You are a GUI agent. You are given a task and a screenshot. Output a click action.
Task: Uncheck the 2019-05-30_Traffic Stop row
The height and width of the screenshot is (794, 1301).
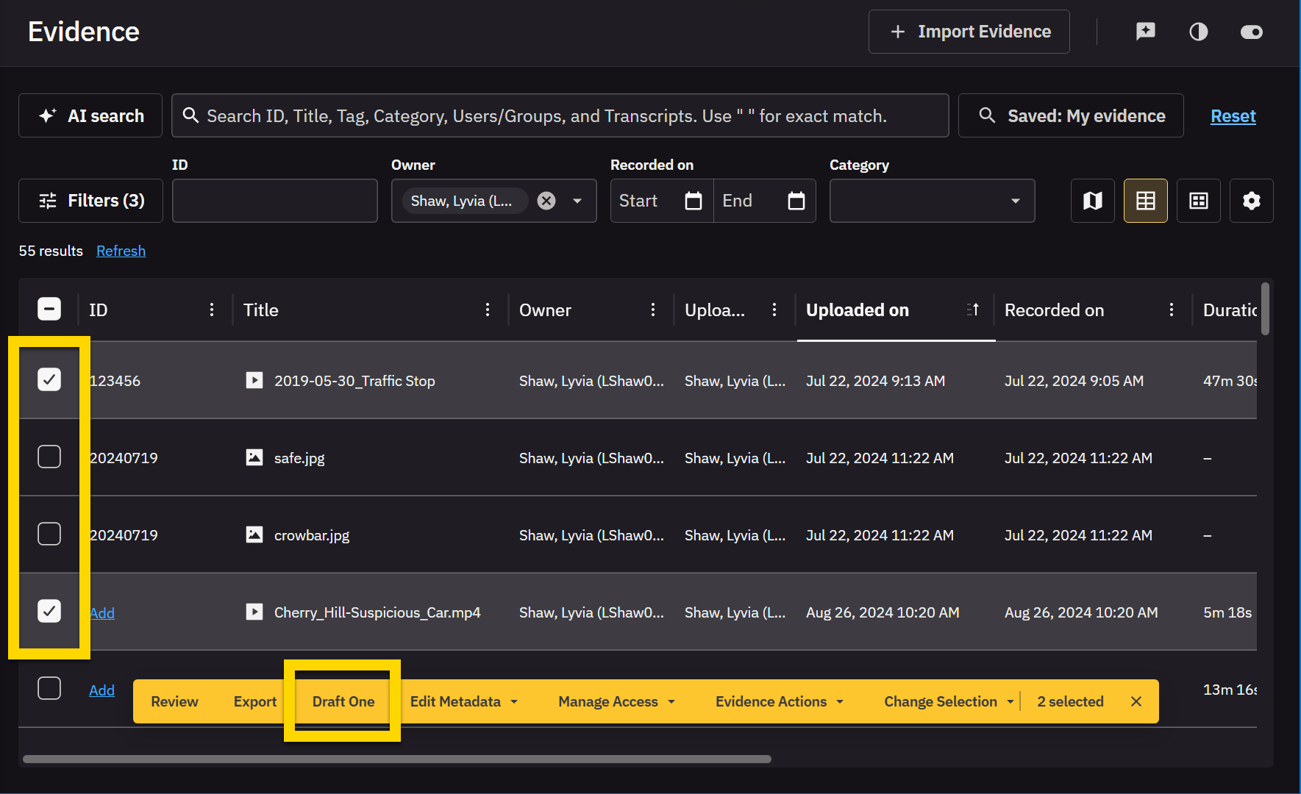[49, 380]
